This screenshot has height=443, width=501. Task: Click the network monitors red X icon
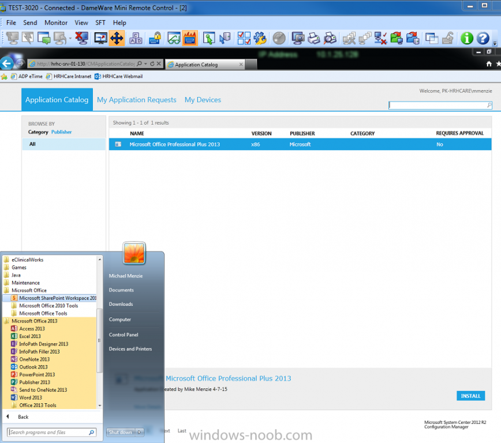tap(380, 38)
